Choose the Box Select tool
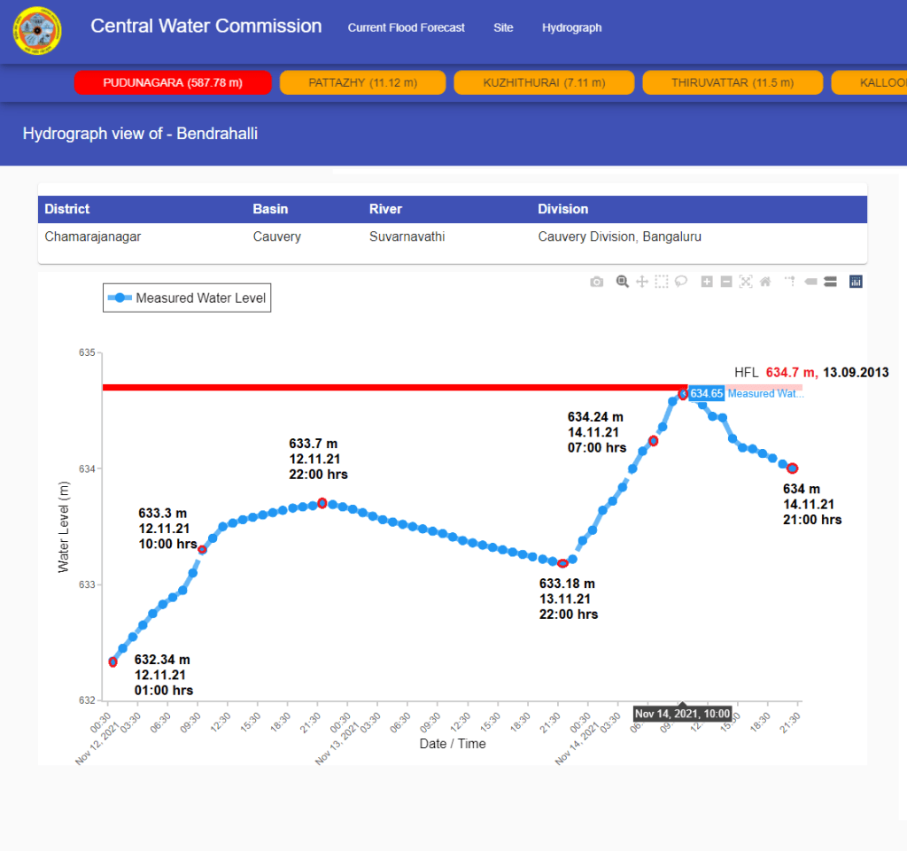This screenshot has height=851, width=907. coord(662,282)
